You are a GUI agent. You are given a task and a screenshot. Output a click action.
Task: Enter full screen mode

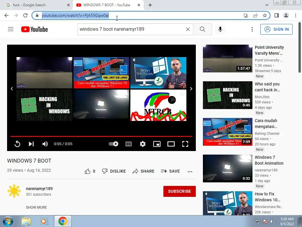[185, 144]
